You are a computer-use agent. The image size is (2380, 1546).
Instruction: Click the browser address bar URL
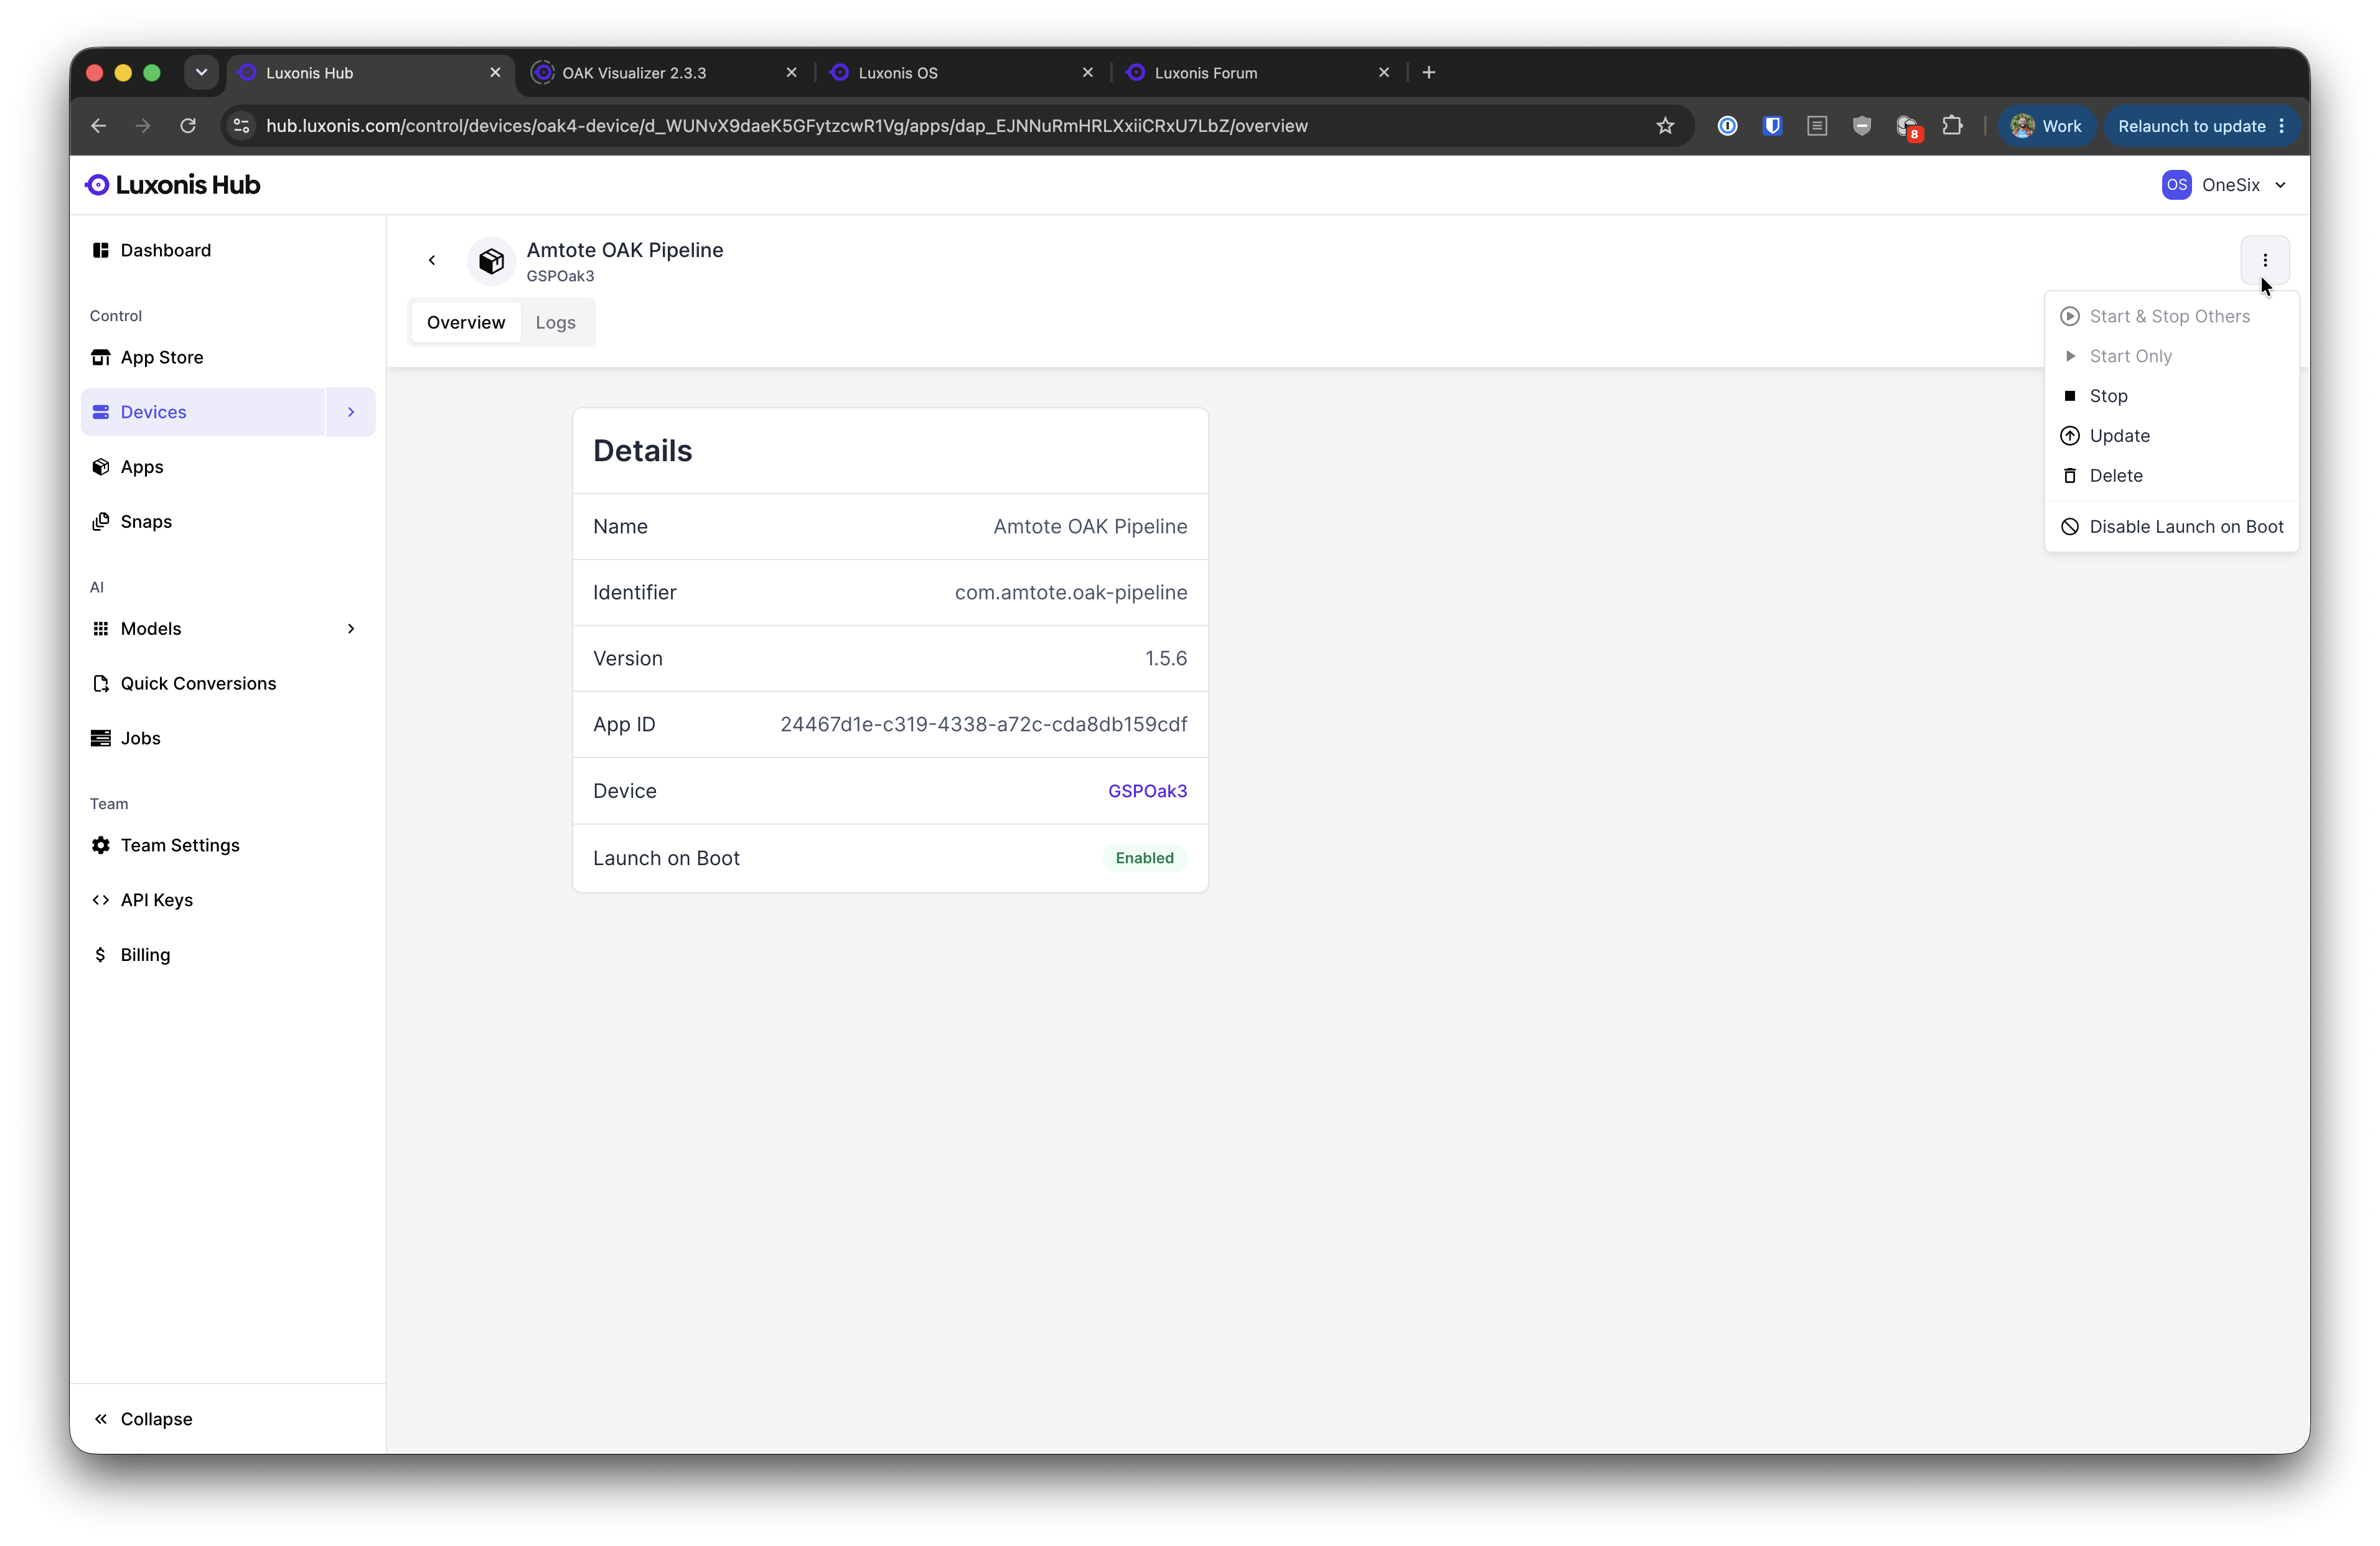[787, 126]
